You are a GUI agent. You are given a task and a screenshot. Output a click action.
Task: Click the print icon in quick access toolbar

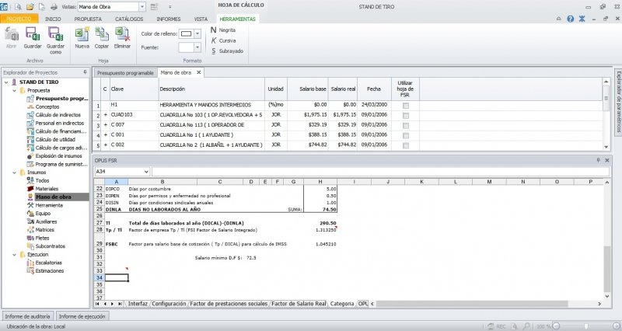tap(53, 6)
